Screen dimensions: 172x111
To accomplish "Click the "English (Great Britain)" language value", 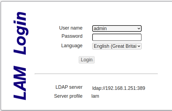I will tap(115, 46).
